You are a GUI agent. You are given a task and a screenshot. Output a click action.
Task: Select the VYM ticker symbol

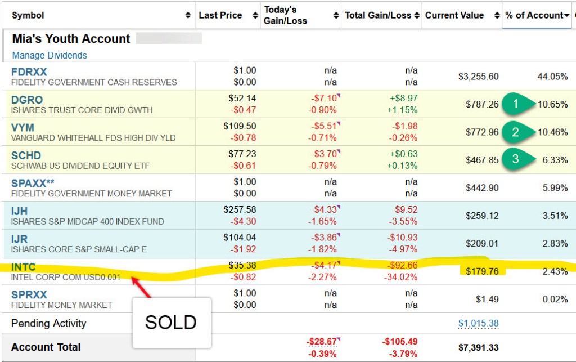pyautogui.click(x=22, y=127)
